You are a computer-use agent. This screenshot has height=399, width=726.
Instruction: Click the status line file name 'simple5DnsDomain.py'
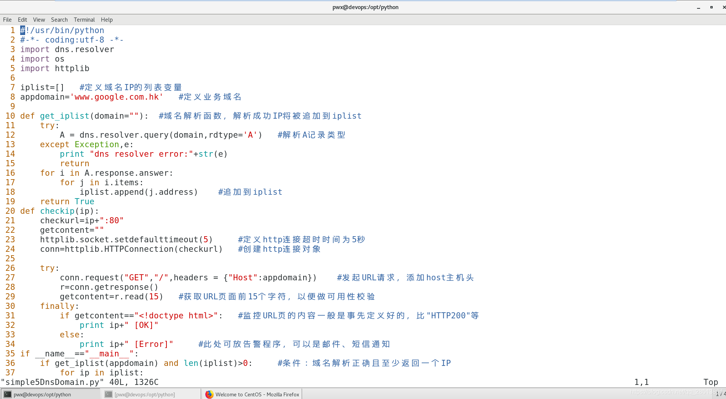[52, 382]
